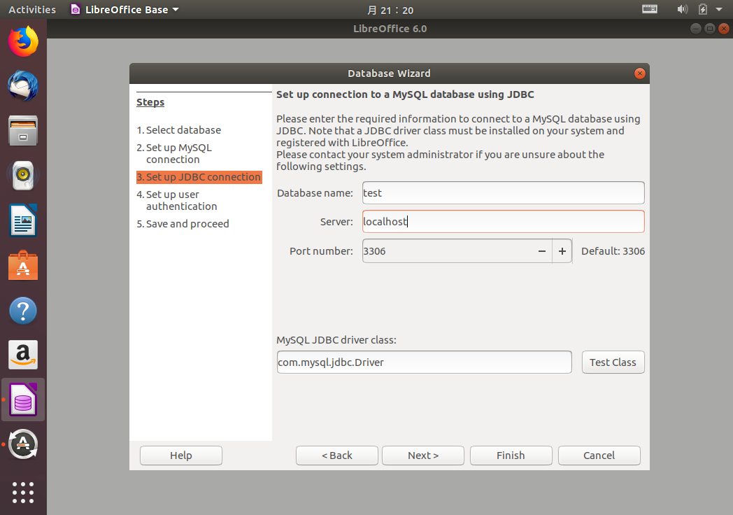
Task: Click the Server field containing localhost
Action: tap(503, 221)
